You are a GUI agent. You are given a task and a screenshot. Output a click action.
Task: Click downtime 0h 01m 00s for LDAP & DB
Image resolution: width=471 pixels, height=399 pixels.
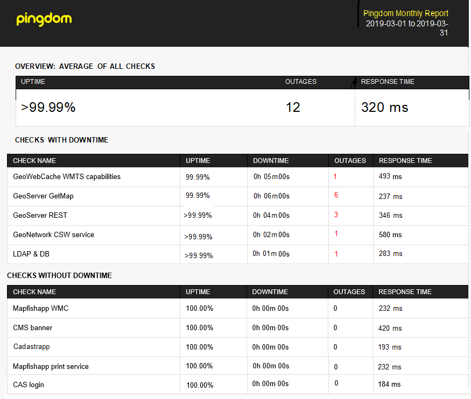[x=271, y=254]
